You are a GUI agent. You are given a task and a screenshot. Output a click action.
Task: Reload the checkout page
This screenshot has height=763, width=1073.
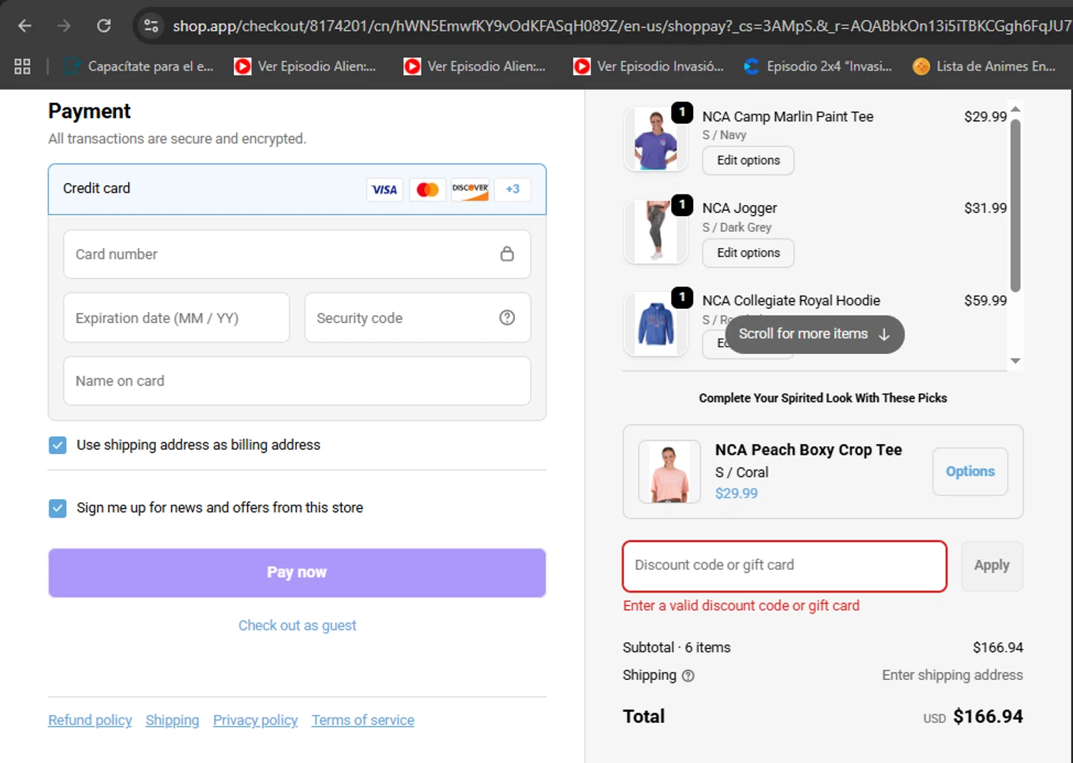point(104,26)
